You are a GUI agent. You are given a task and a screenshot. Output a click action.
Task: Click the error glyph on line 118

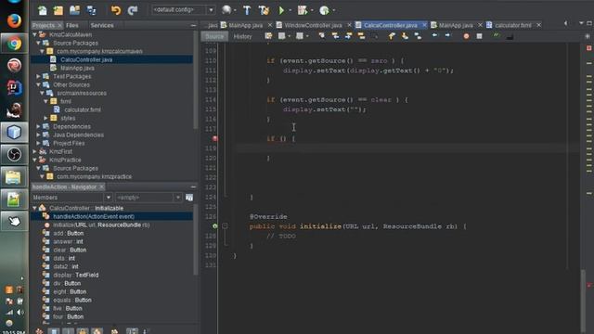214,138
